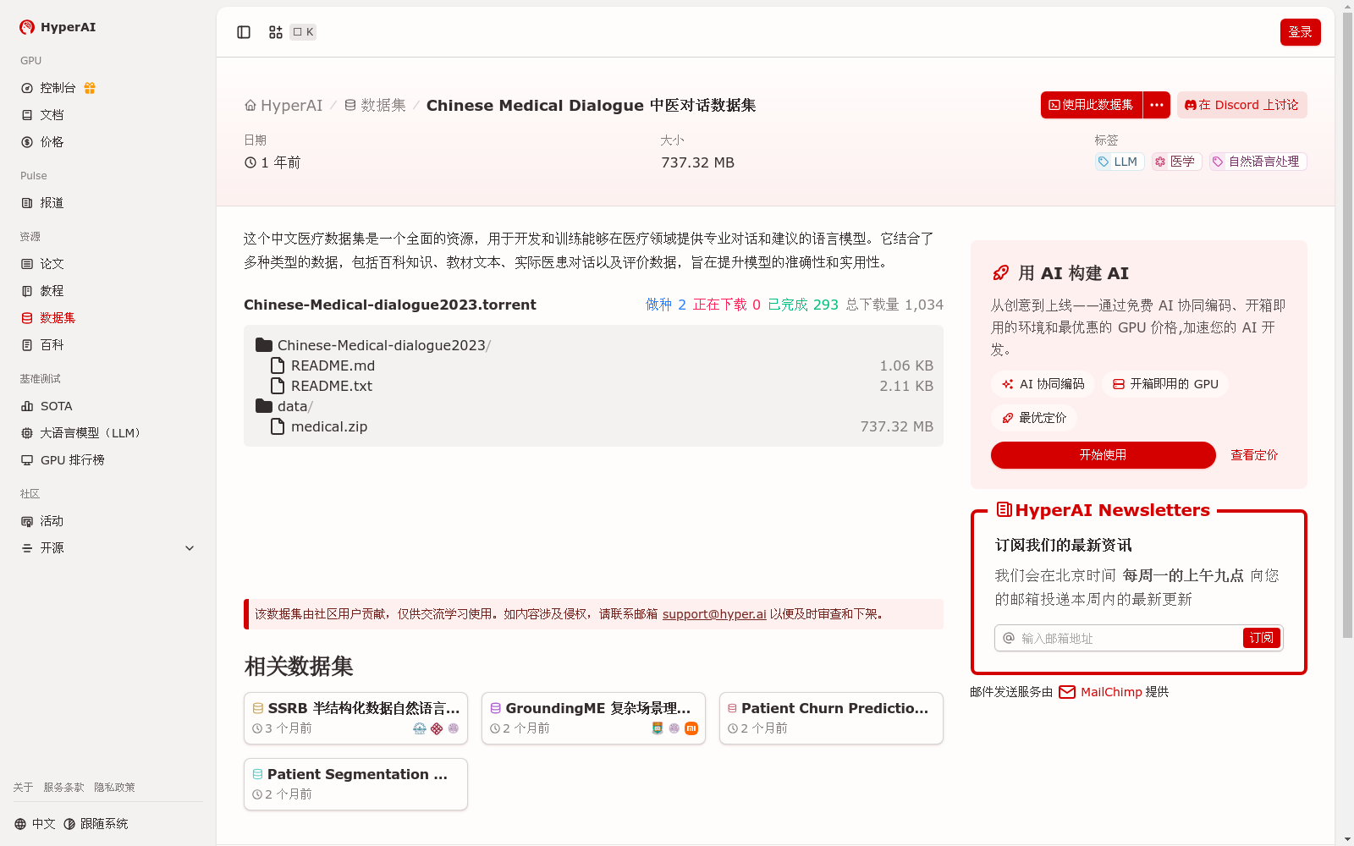Click the 已完成 293 status text

point(803,305)
